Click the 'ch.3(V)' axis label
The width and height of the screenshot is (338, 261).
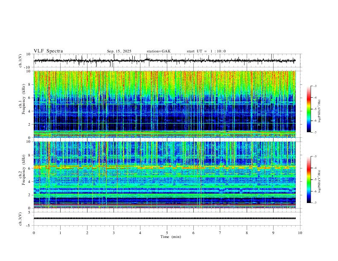(x=20, y=219)
